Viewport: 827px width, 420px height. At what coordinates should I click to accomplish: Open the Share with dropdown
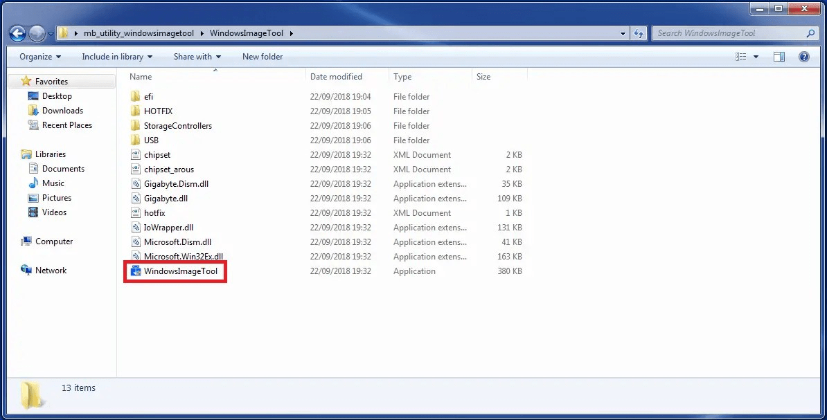[x=197, y=57]
